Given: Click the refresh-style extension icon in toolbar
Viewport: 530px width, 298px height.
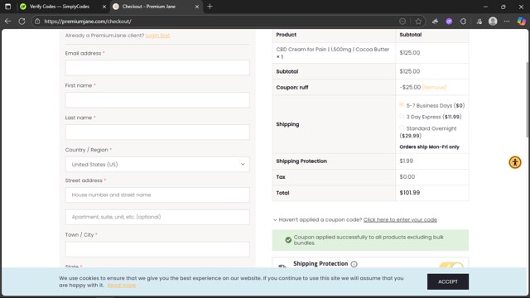Looking at the screenshot, I should (463, 22).
